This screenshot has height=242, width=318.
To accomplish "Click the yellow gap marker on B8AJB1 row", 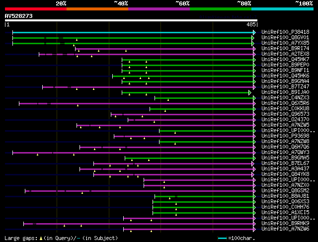I will click(x=170, y=198).
